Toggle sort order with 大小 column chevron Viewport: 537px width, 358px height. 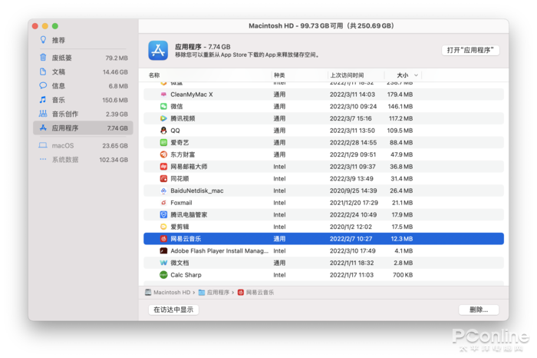416,75
